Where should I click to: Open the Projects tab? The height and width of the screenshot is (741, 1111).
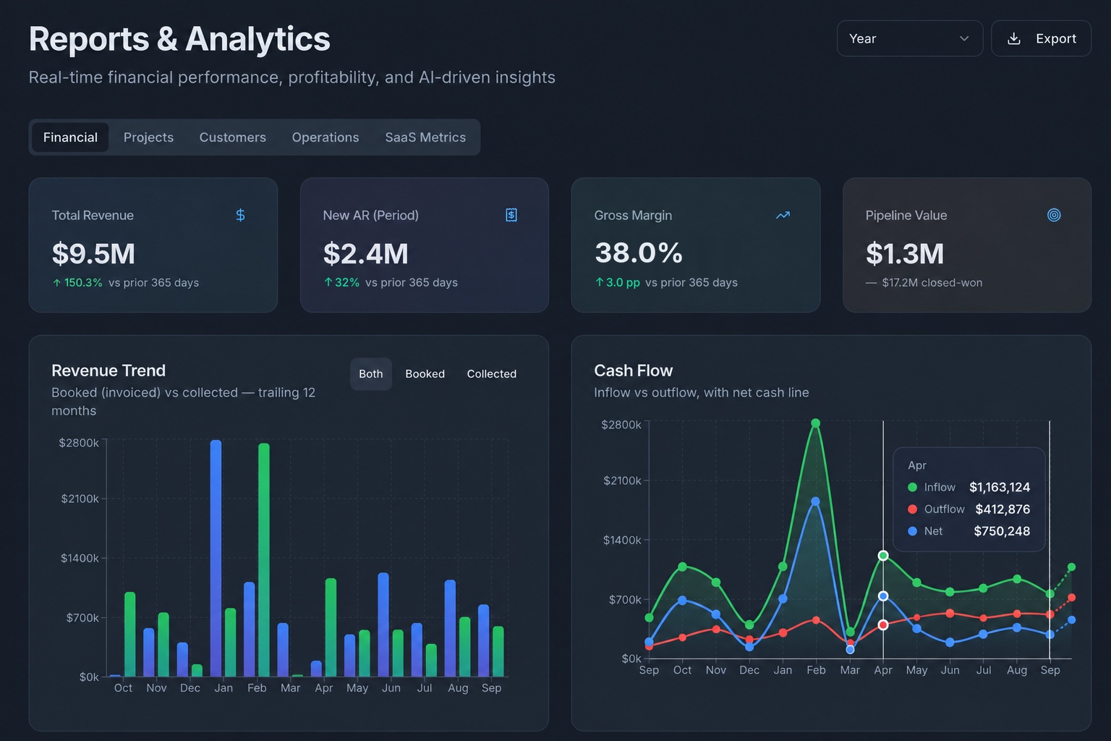pos(148,137)
